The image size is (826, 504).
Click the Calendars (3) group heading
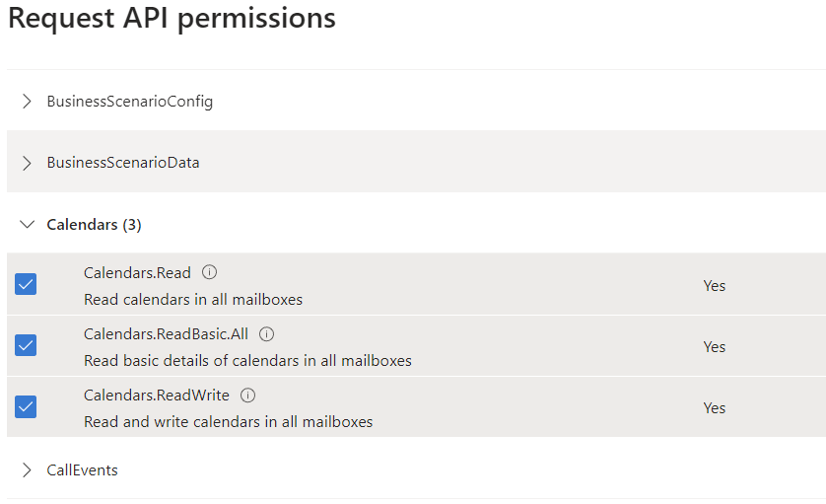[95, 225]
